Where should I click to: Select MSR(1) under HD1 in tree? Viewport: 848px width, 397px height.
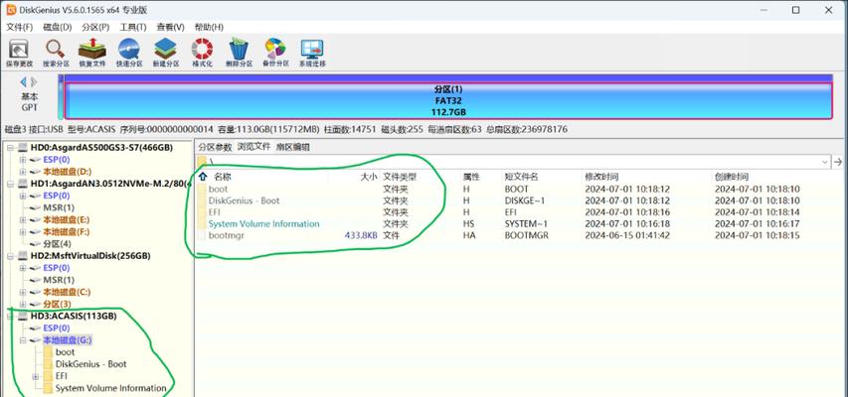(x=59, y=207)
